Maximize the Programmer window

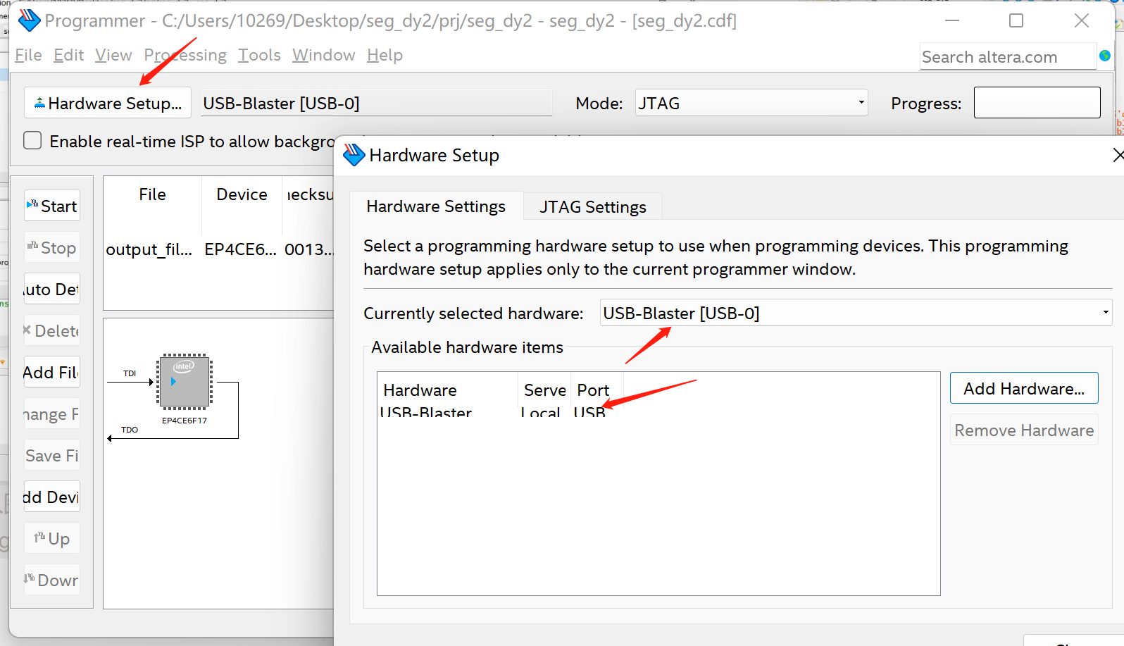tap(1016, 20)
